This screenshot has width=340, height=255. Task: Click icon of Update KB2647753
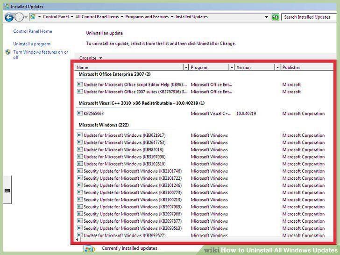pyautogui.click(x=80, y=142)
